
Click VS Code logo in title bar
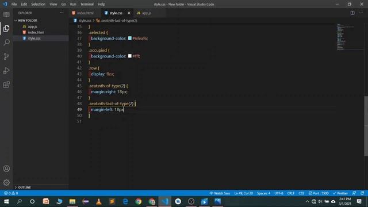pyautogui.click(x=5, y=4)
